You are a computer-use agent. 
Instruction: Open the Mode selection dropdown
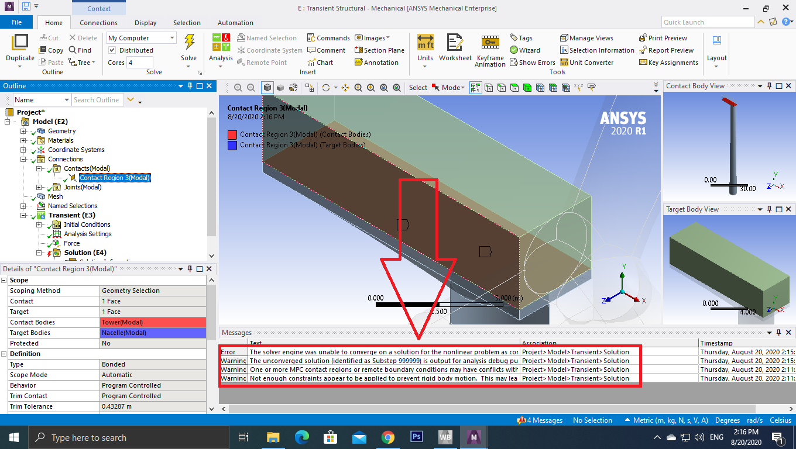(x=448, y=88)
